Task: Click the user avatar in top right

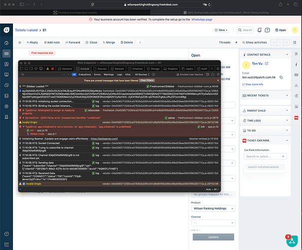Action: click(295, 30)
